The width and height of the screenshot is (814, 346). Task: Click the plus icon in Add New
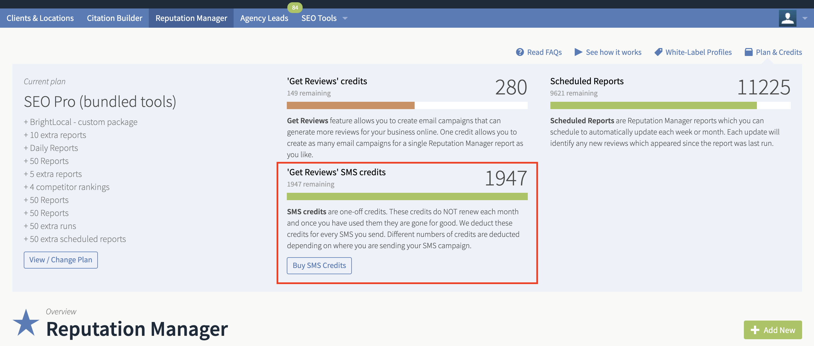click(x=755, y=330)
